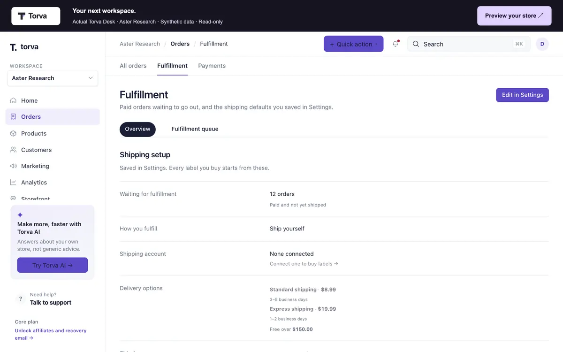Open Unlock affiliates and recovery email link

[x=51, y=334]
